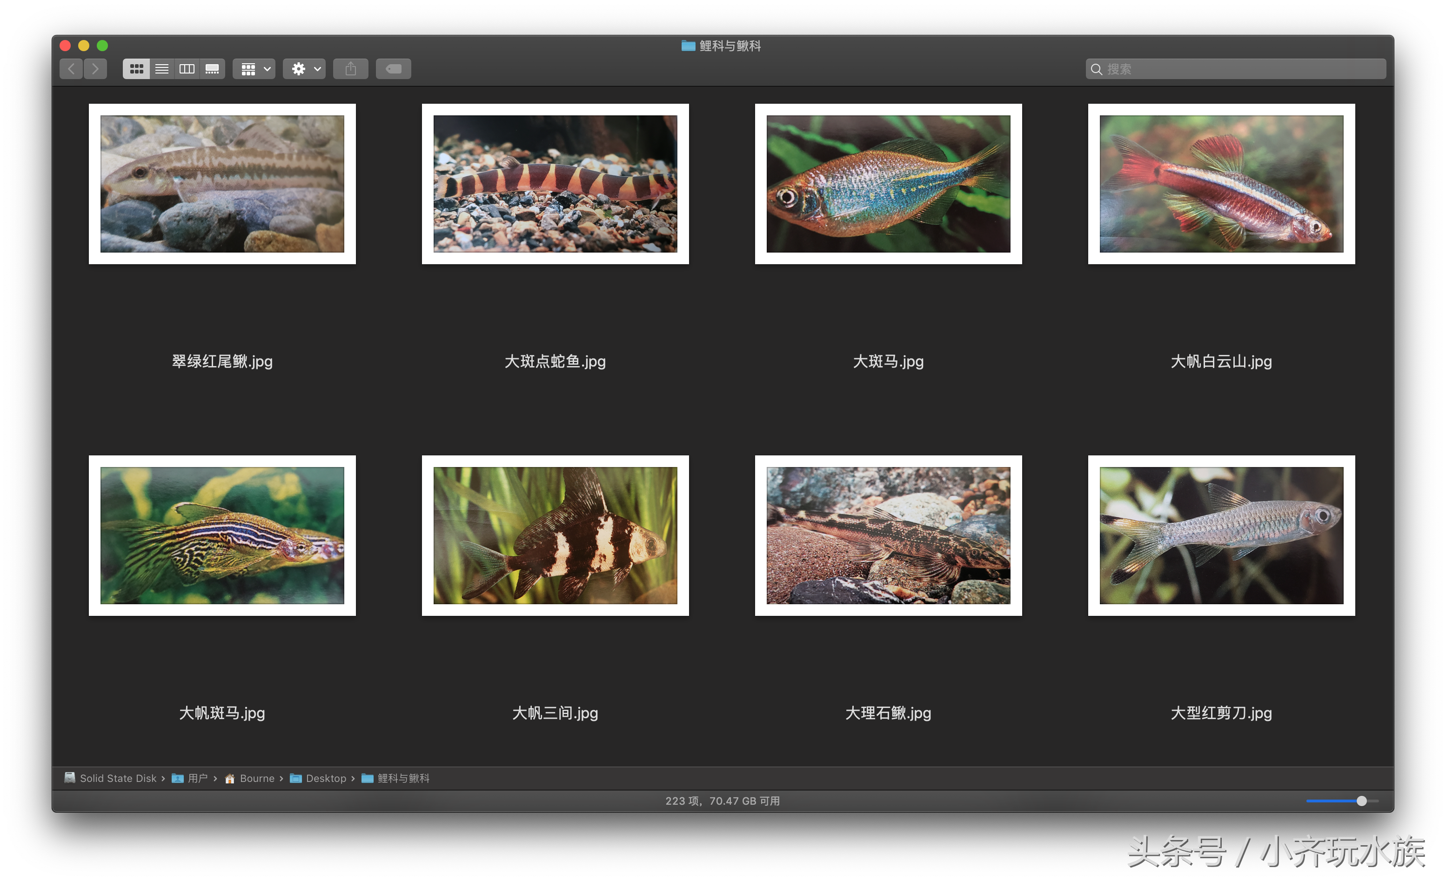Click Desktop in the path bar
Viewport: 1446px width, 881px height.
tap(318, 778)
